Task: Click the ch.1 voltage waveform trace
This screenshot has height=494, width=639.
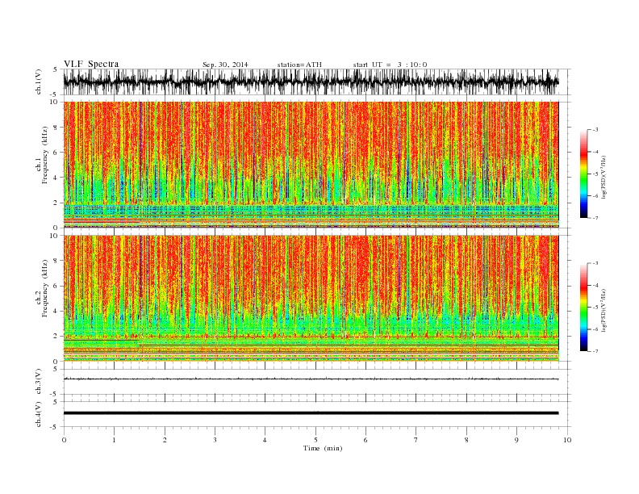Action: 311,82
